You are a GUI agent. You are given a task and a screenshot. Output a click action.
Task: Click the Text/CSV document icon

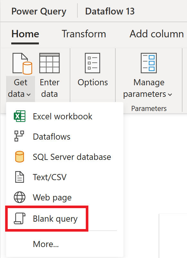coord(20,177)
